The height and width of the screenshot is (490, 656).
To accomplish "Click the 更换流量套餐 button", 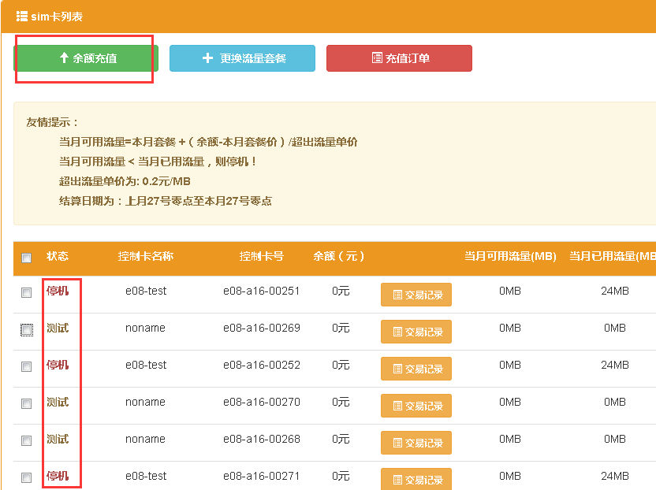I will [x=242, y=58].
